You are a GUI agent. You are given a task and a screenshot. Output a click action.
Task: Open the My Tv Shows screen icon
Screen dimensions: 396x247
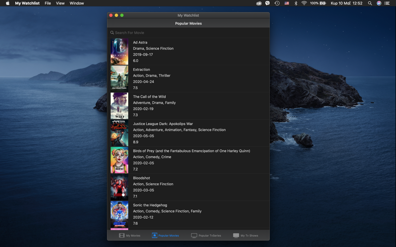(x=236, y=236)
